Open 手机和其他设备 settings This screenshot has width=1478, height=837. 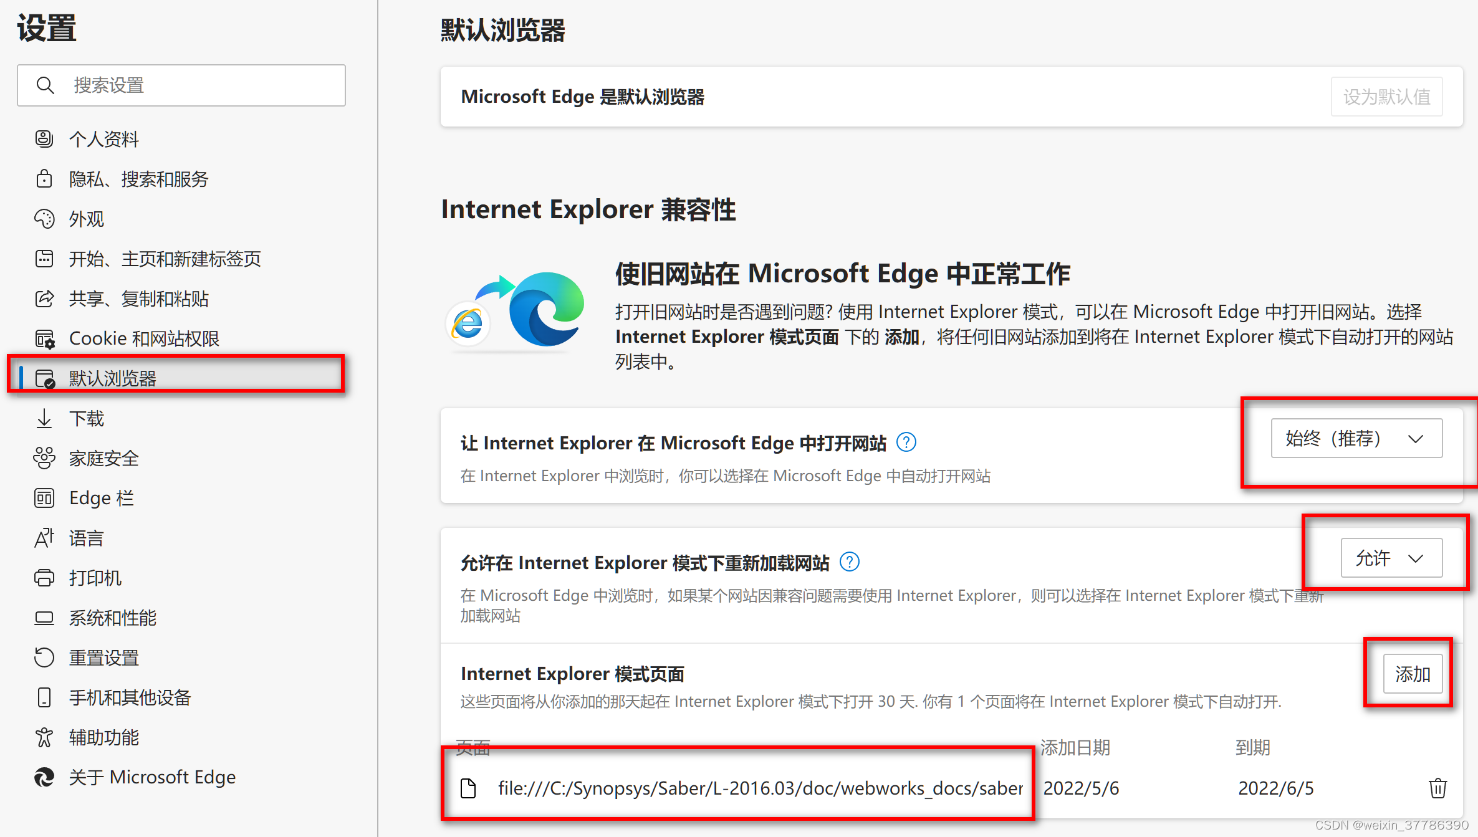[130, 697]
